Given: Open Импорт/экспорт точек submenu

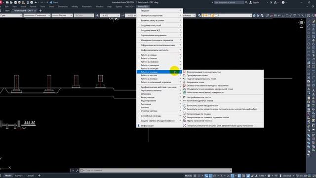Looking at the screenshot, I should [159, 15].
